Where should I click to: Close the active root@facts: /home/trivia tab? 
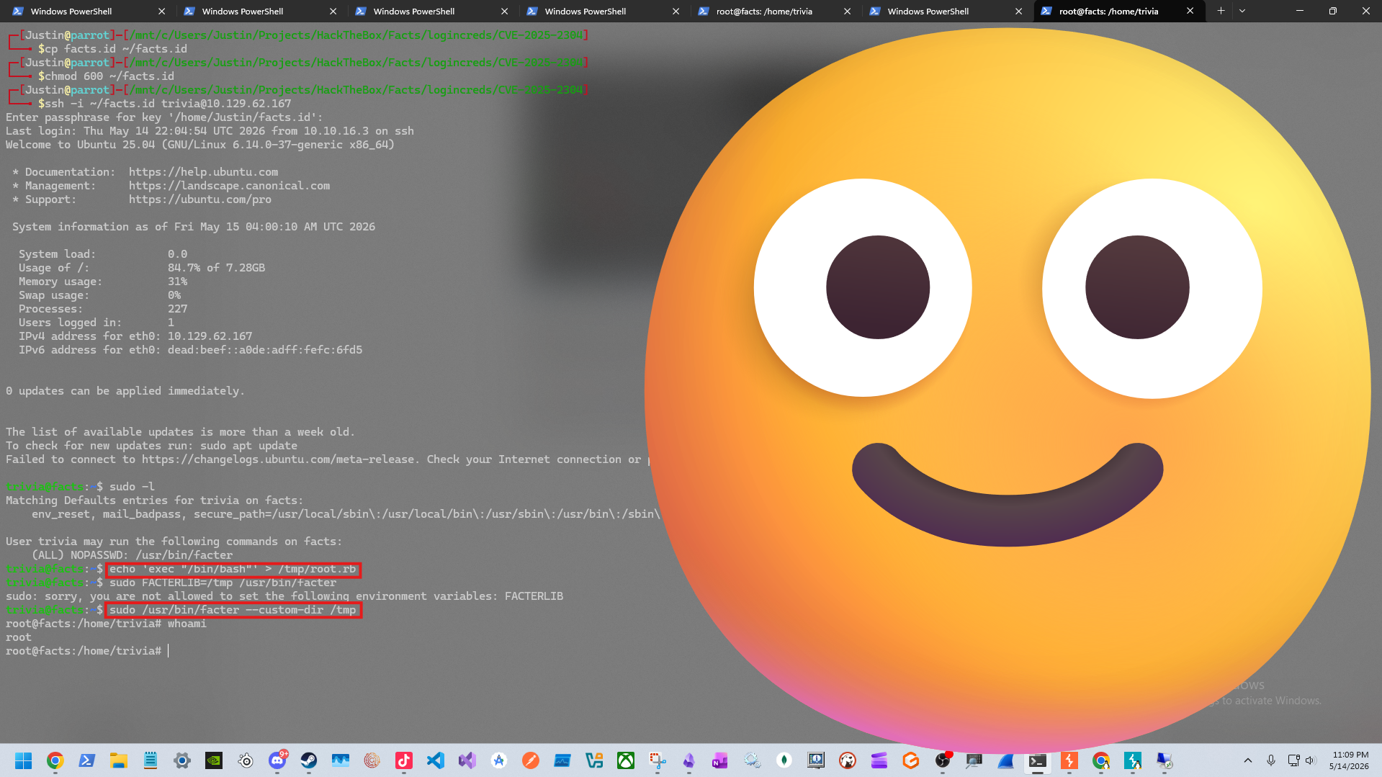[1190, 11]
